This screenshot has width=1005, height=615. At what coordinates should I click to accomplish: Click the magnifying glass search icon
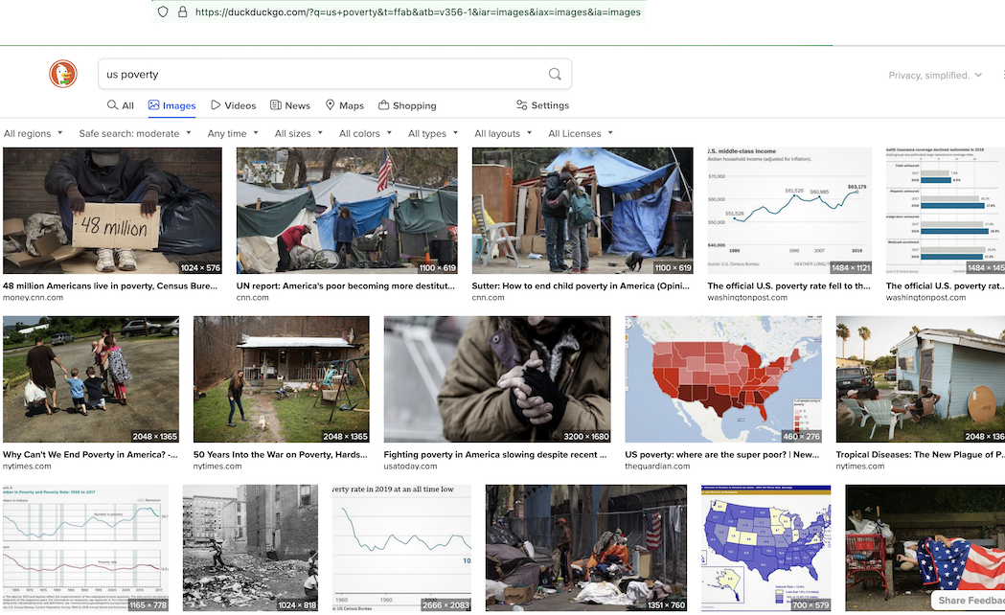[x=555, y=75]
